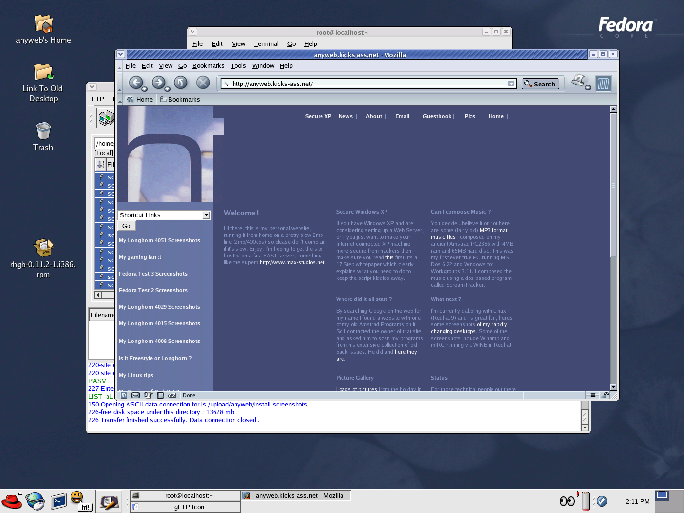Open Navigator from the status bar icon
Viewport: 684px width, 513px height.
point(124,395)
